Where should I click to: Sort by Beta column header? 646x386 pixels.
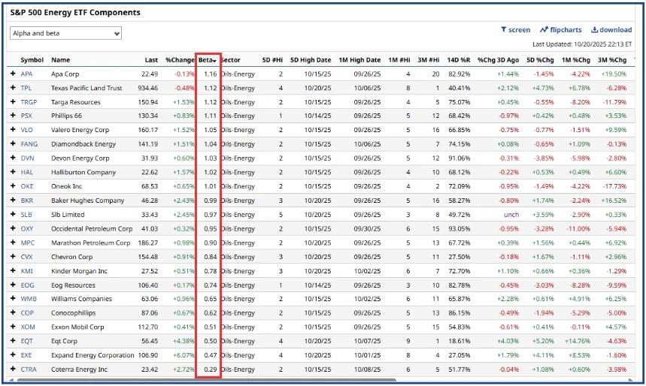(x=207, y=60)
